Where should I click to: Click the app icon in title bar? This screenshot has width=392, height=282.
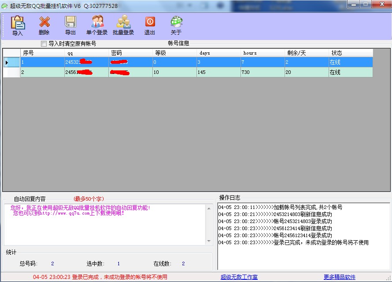(4, 6)
